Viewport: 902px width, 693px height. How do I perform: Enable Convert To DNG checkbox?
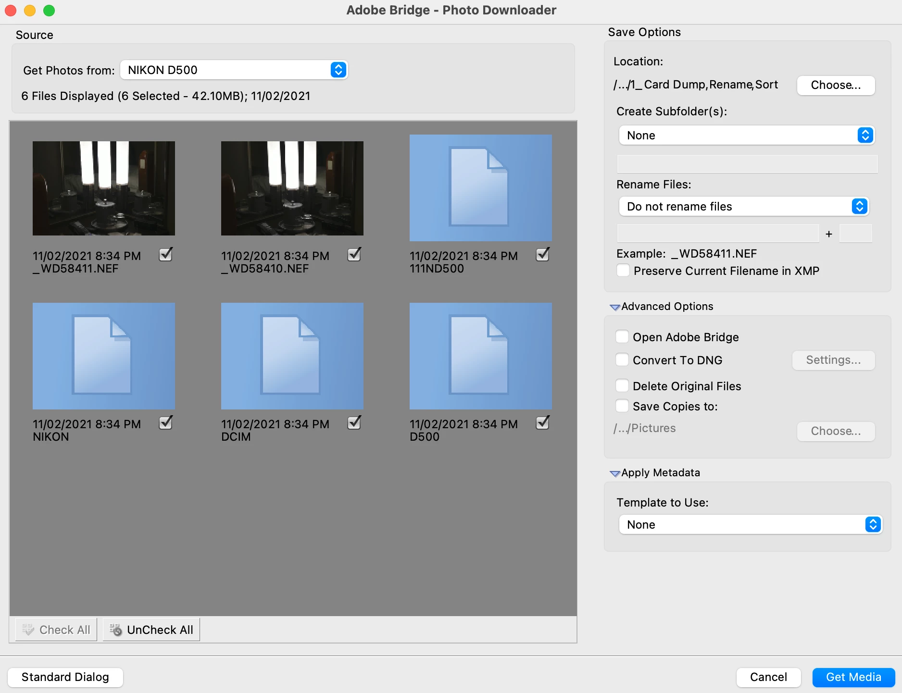coord(622,359)
